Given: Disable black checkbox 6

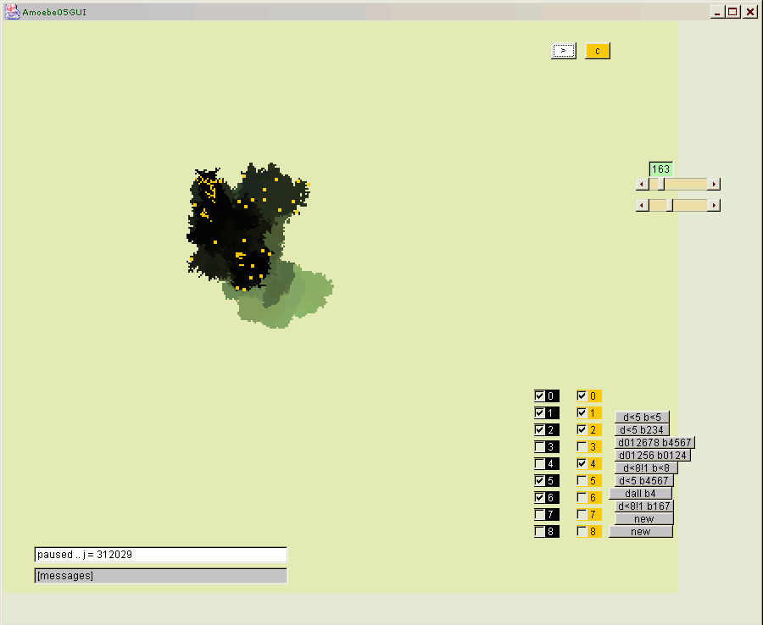Looking at the screenshot, I should (540, 497).
